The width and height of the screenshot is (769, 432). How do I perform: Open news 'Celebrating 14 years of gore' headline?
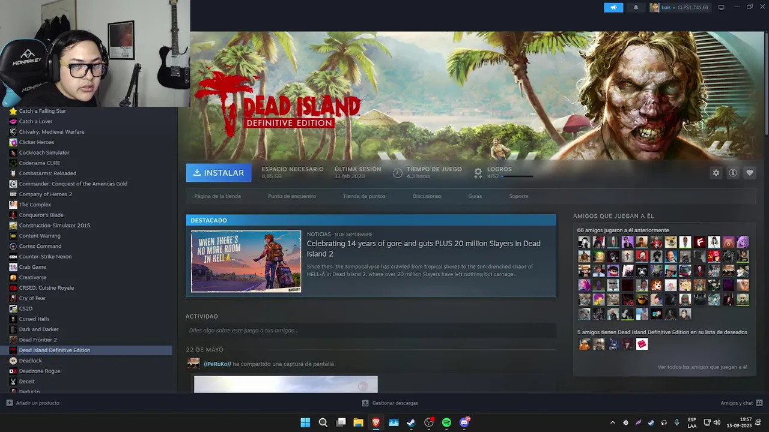point(424,248)
